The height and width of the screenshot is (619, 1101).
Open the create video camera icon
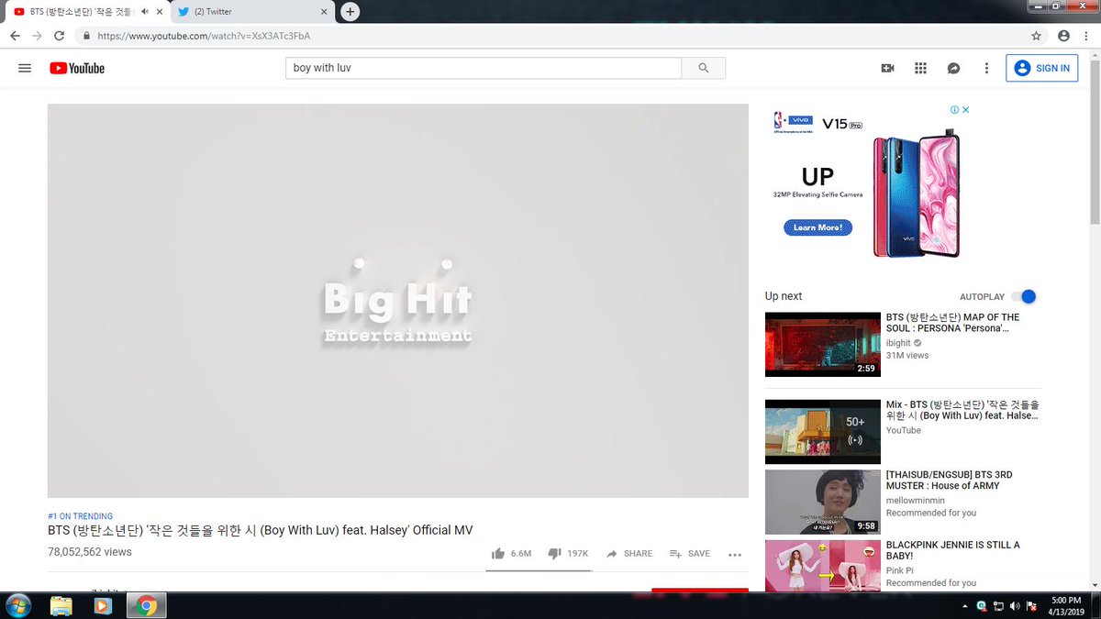tap(887, 68)
